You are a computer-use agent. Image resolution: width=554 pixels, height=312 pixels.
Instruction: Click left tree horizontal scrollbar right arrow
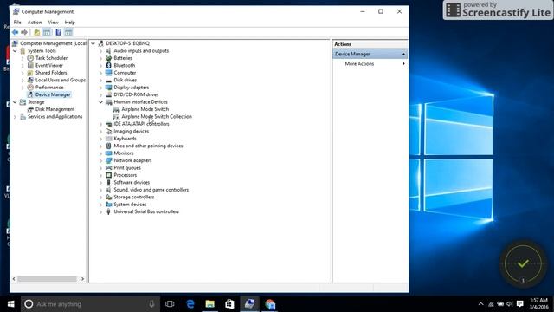coord(82,279)
